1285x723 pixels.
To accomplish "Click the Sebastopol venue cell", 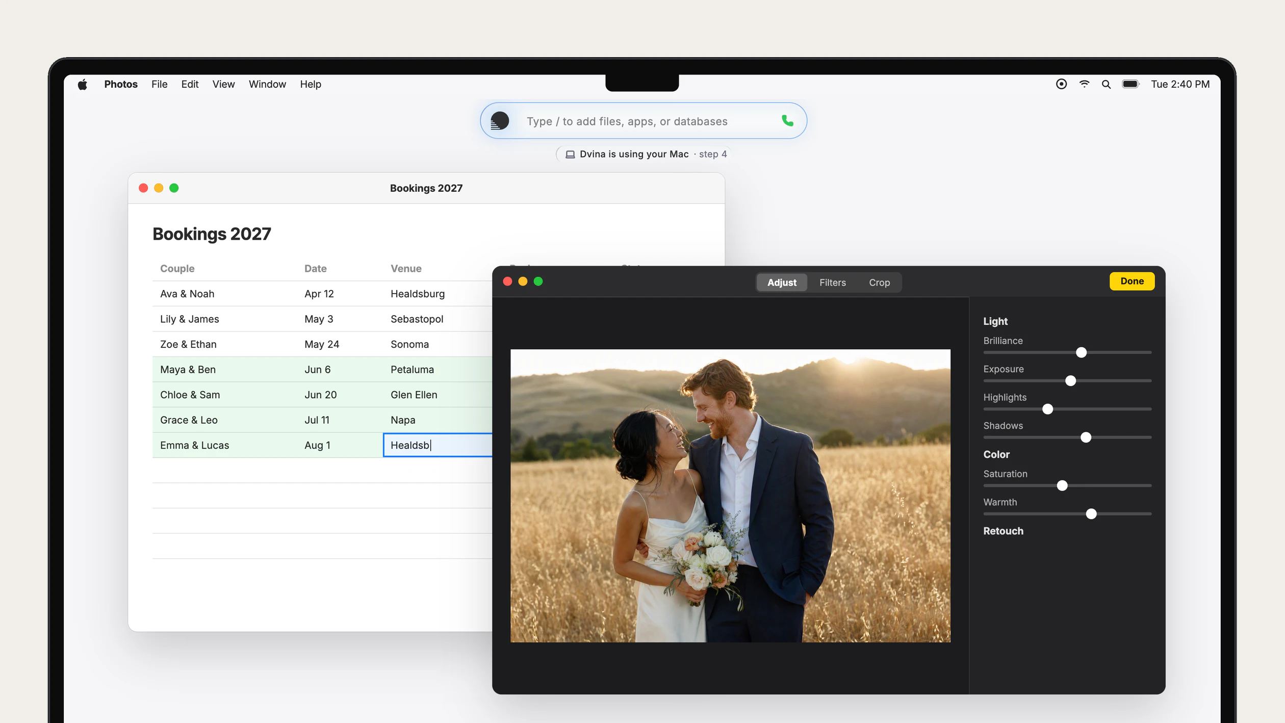I will point(438,319).
